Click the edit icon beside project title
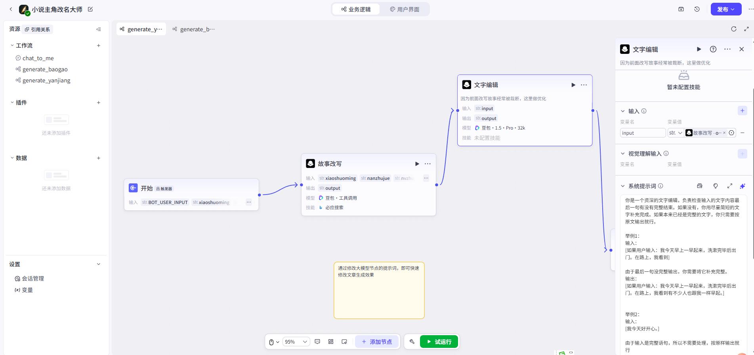 (x=90, y=9)
